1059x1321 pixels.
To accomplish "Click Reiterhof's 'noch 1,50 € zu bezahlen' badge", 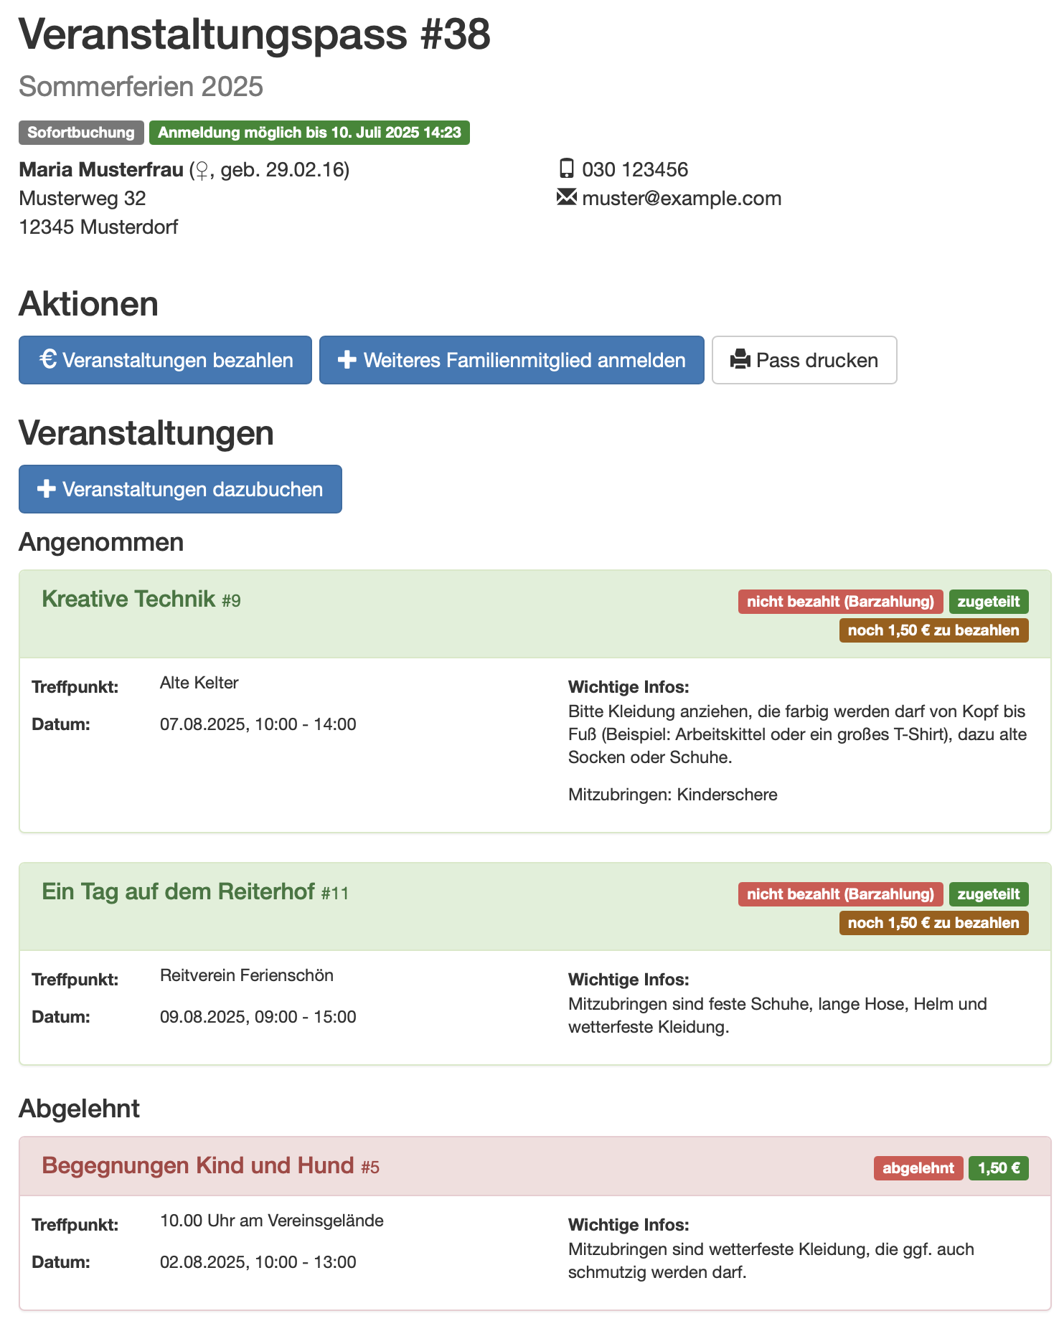I will (933, 923).
